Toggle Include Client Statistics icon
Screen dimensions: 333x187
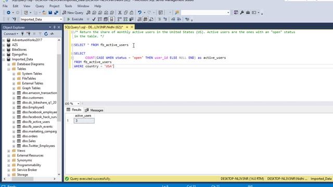(132, 19)
